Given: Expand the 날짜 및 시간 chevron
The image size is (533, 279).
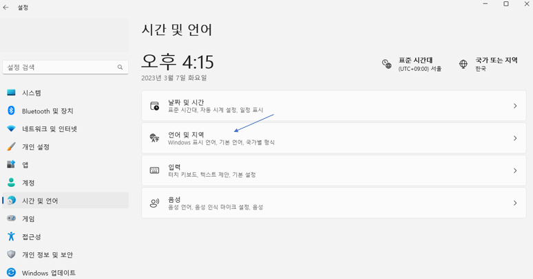Looking at the screenshot, I should [x=515, y=106].
